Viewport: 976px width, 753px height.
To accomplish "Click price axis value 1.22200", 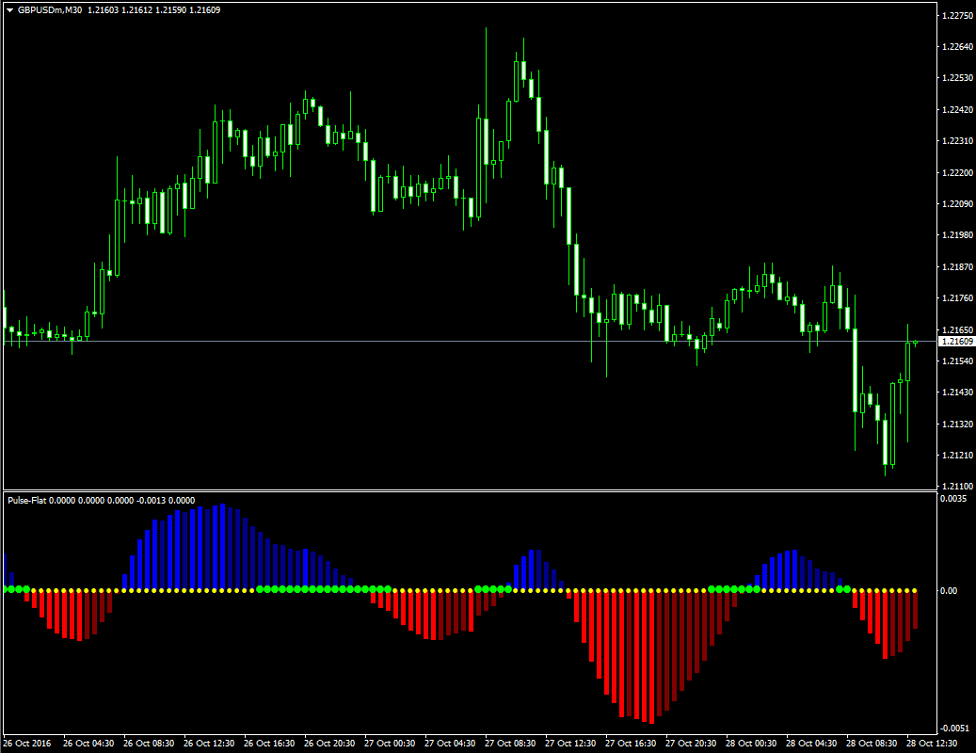I will (x=957, y=172).
